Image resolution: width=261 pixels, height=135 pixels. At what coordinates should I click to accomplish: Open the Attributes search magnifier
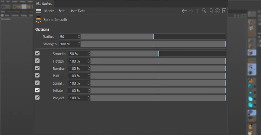coord(204,11)
